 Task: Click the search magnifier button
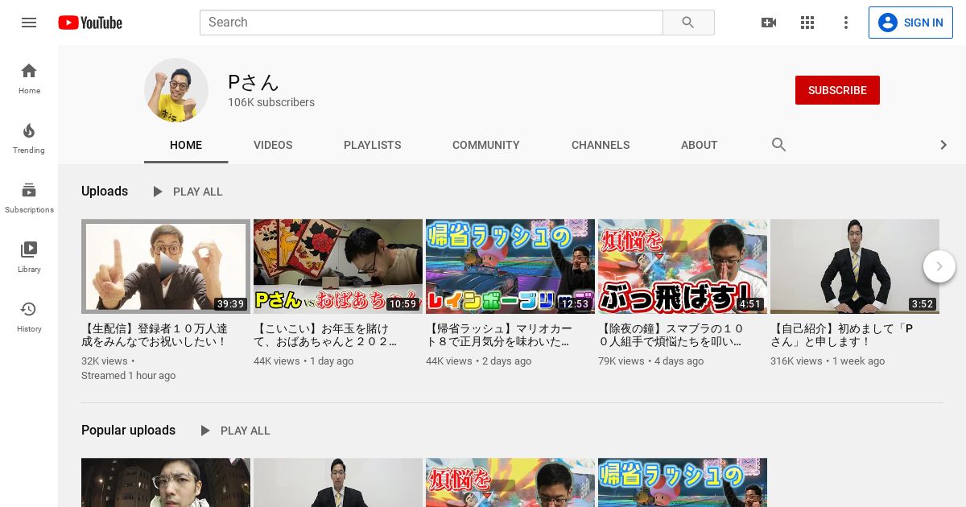(688, 23)
